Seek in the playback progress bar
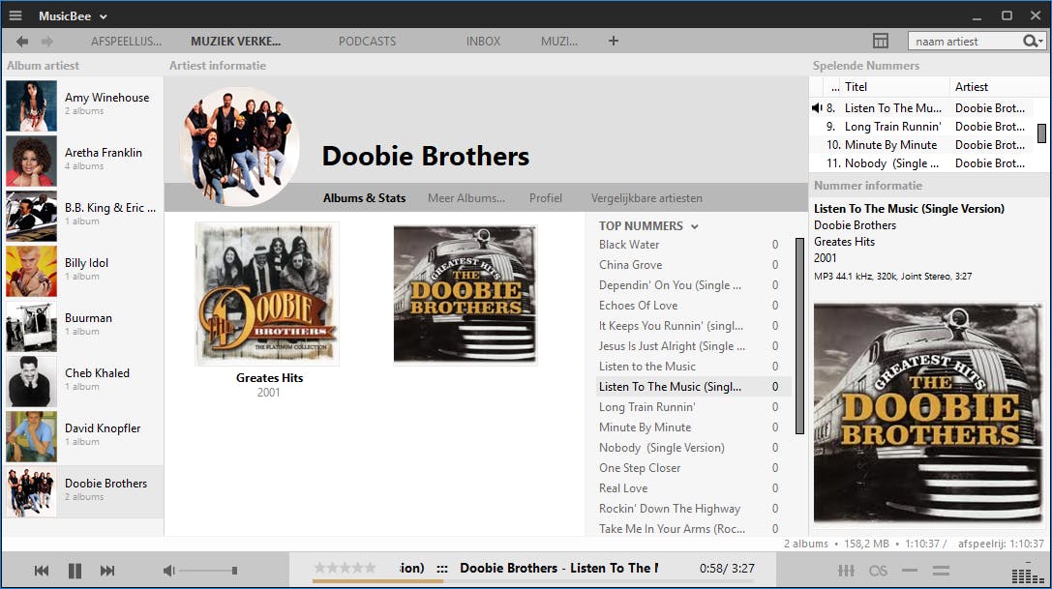Viewport: 1052px width, 589px height. click(533, 581)
